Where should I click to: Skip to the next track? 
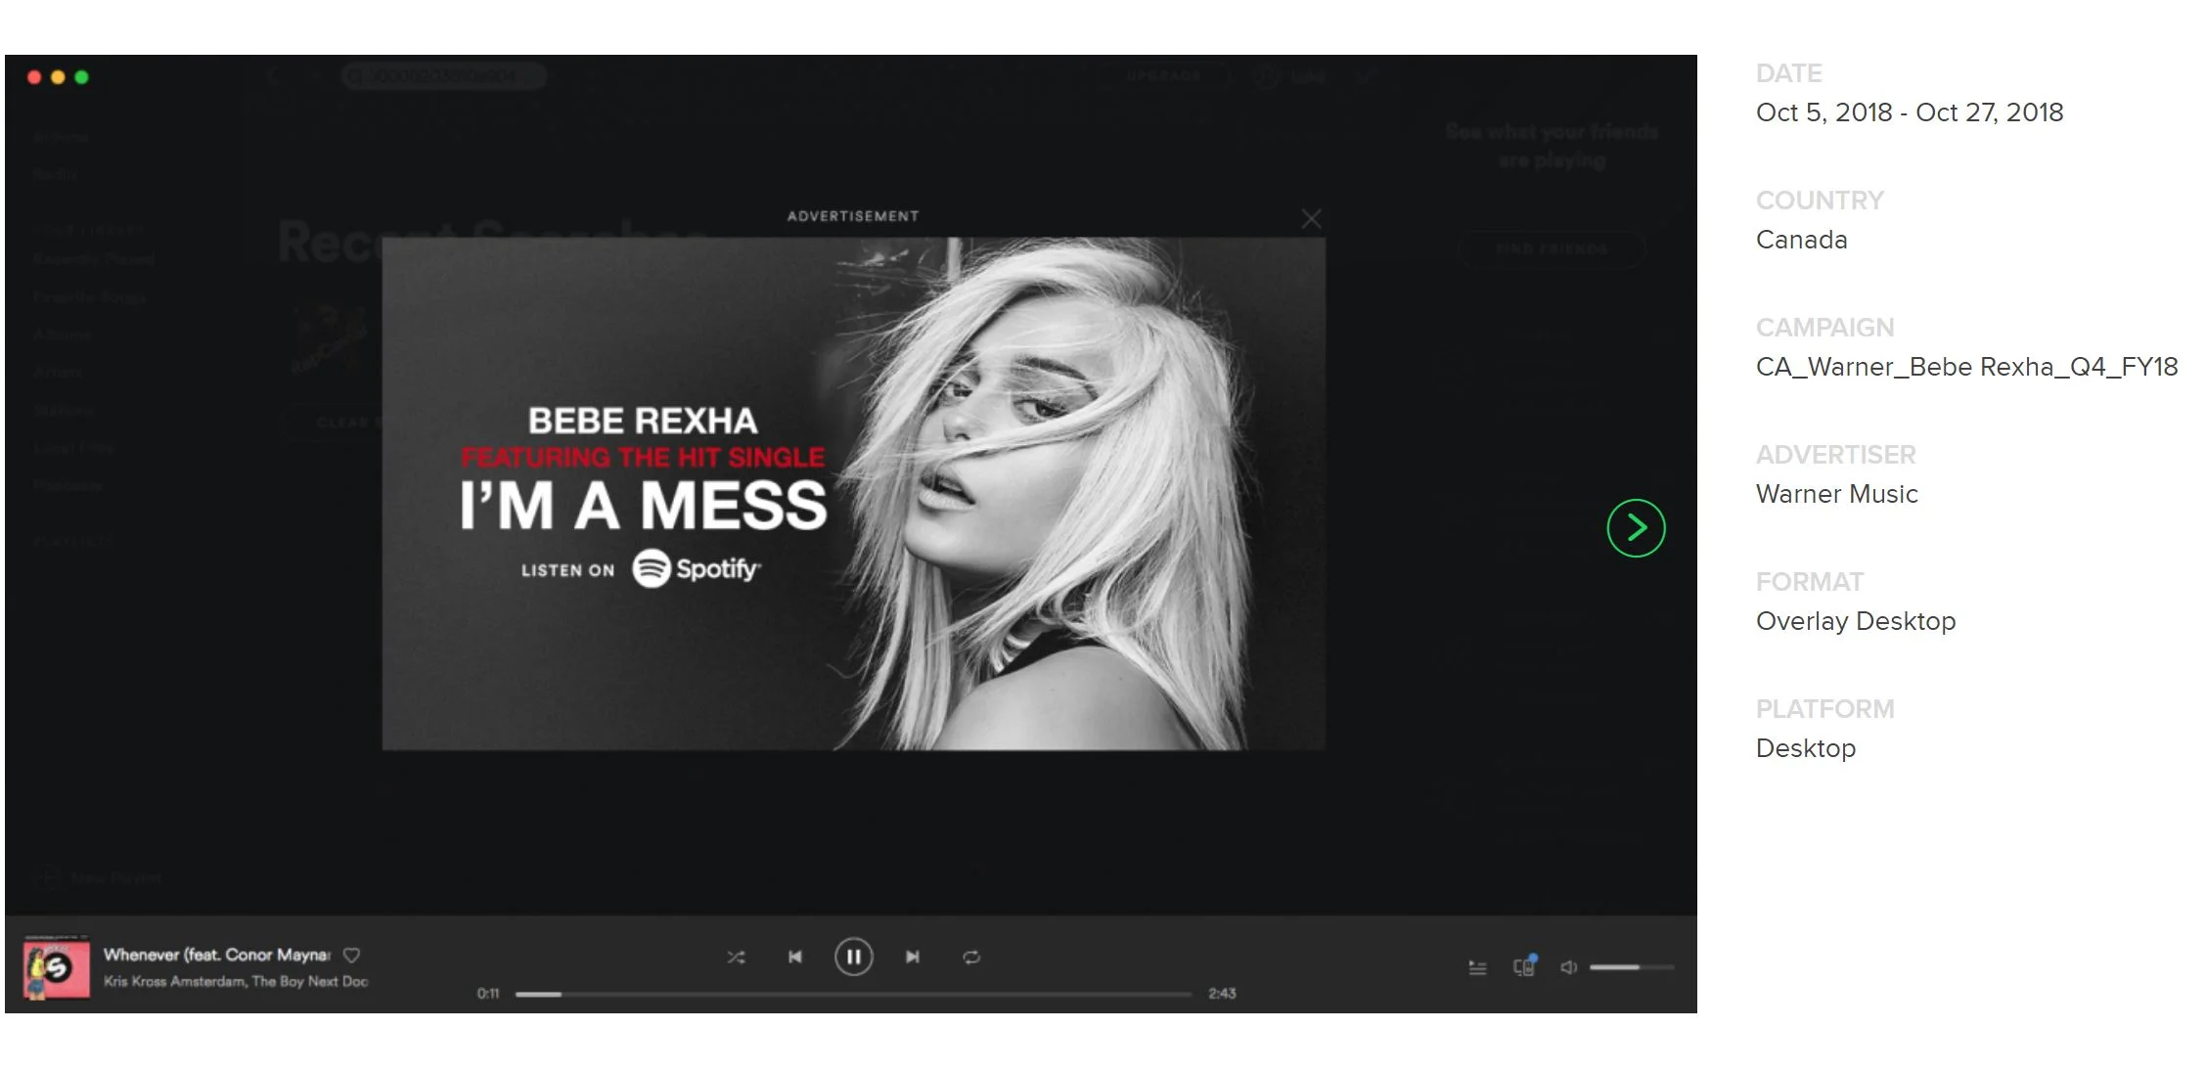click(x=912, y=957)
